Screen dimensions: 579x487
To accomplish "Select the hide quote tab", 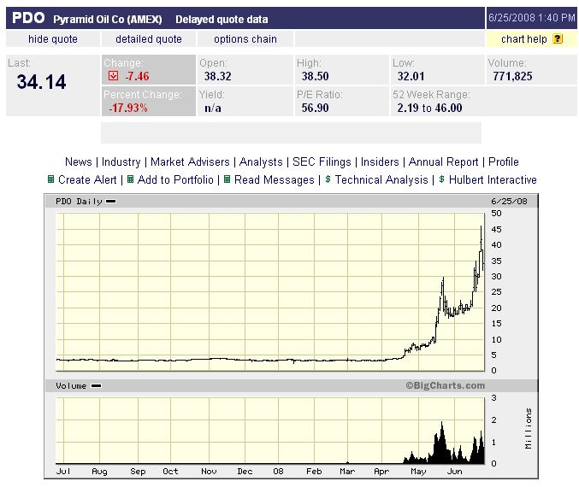I will point(53,39).
